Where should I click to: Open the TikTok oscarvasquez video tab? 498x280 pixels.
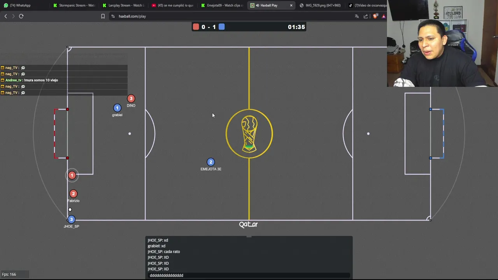(367, 5)
